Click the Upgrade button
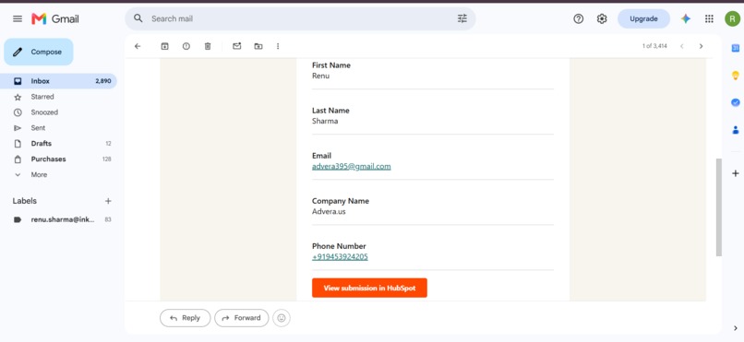This screenshot has width=744, height=342. 643,19
